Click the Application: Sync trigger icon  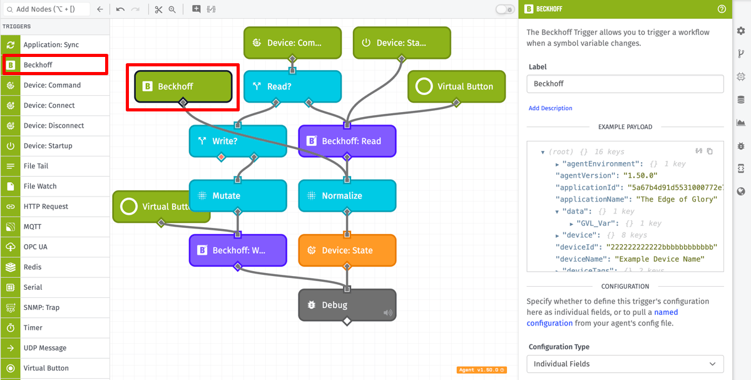click(11, 45)
